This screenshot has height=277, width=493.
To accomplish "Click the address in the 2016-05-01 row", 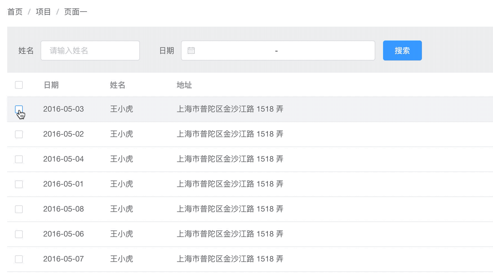I will coord(230,184).
